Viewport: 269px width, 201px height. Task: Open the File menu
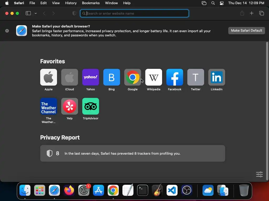tap(32, 3)
